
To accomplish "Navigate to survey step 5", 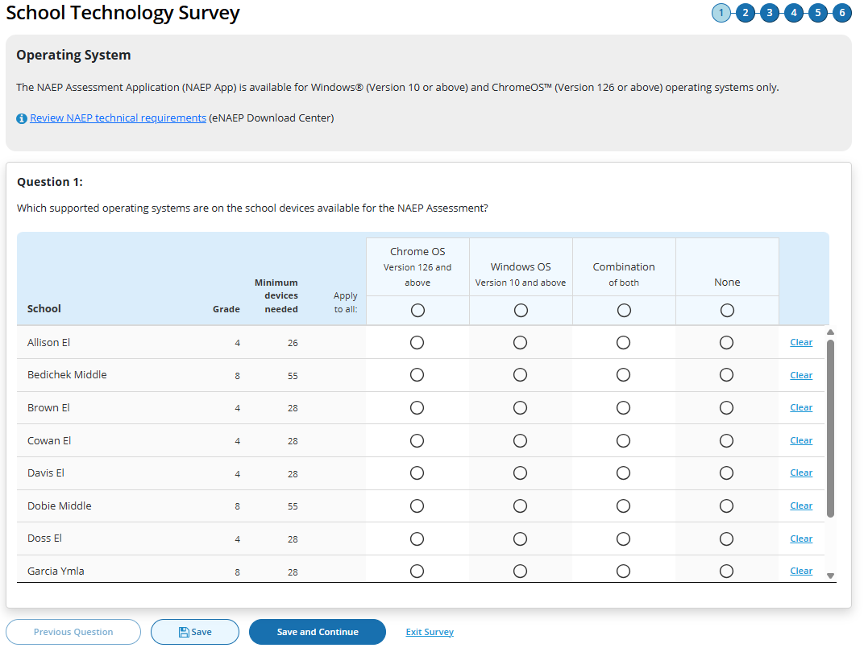I will tap(818, 13).
